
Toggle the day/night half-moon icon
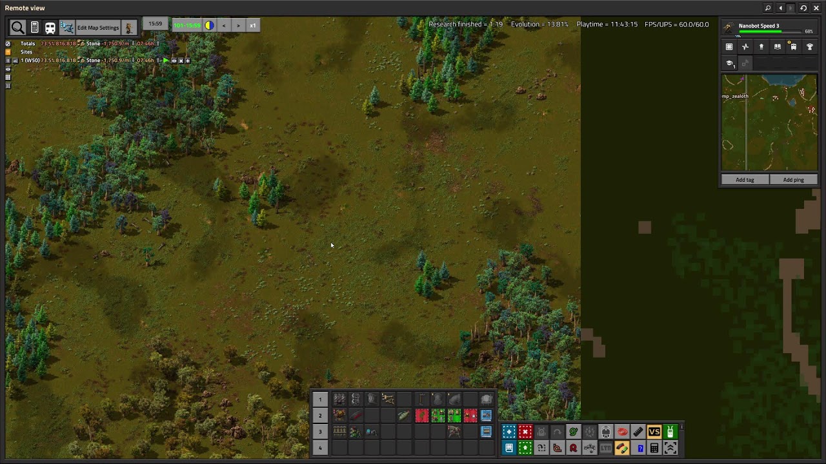210,26
